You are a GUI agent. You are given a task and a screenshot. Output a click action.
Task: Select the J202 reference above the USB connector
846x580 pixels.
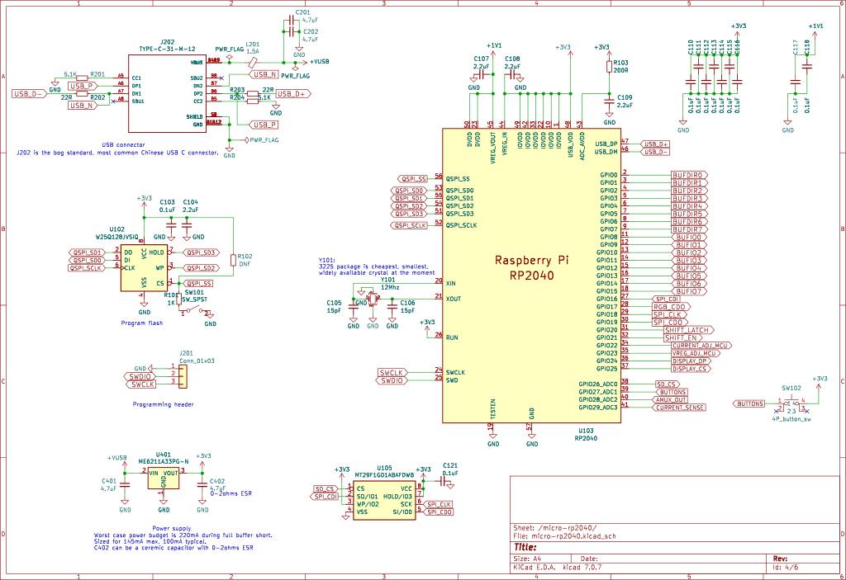[167, 42]
